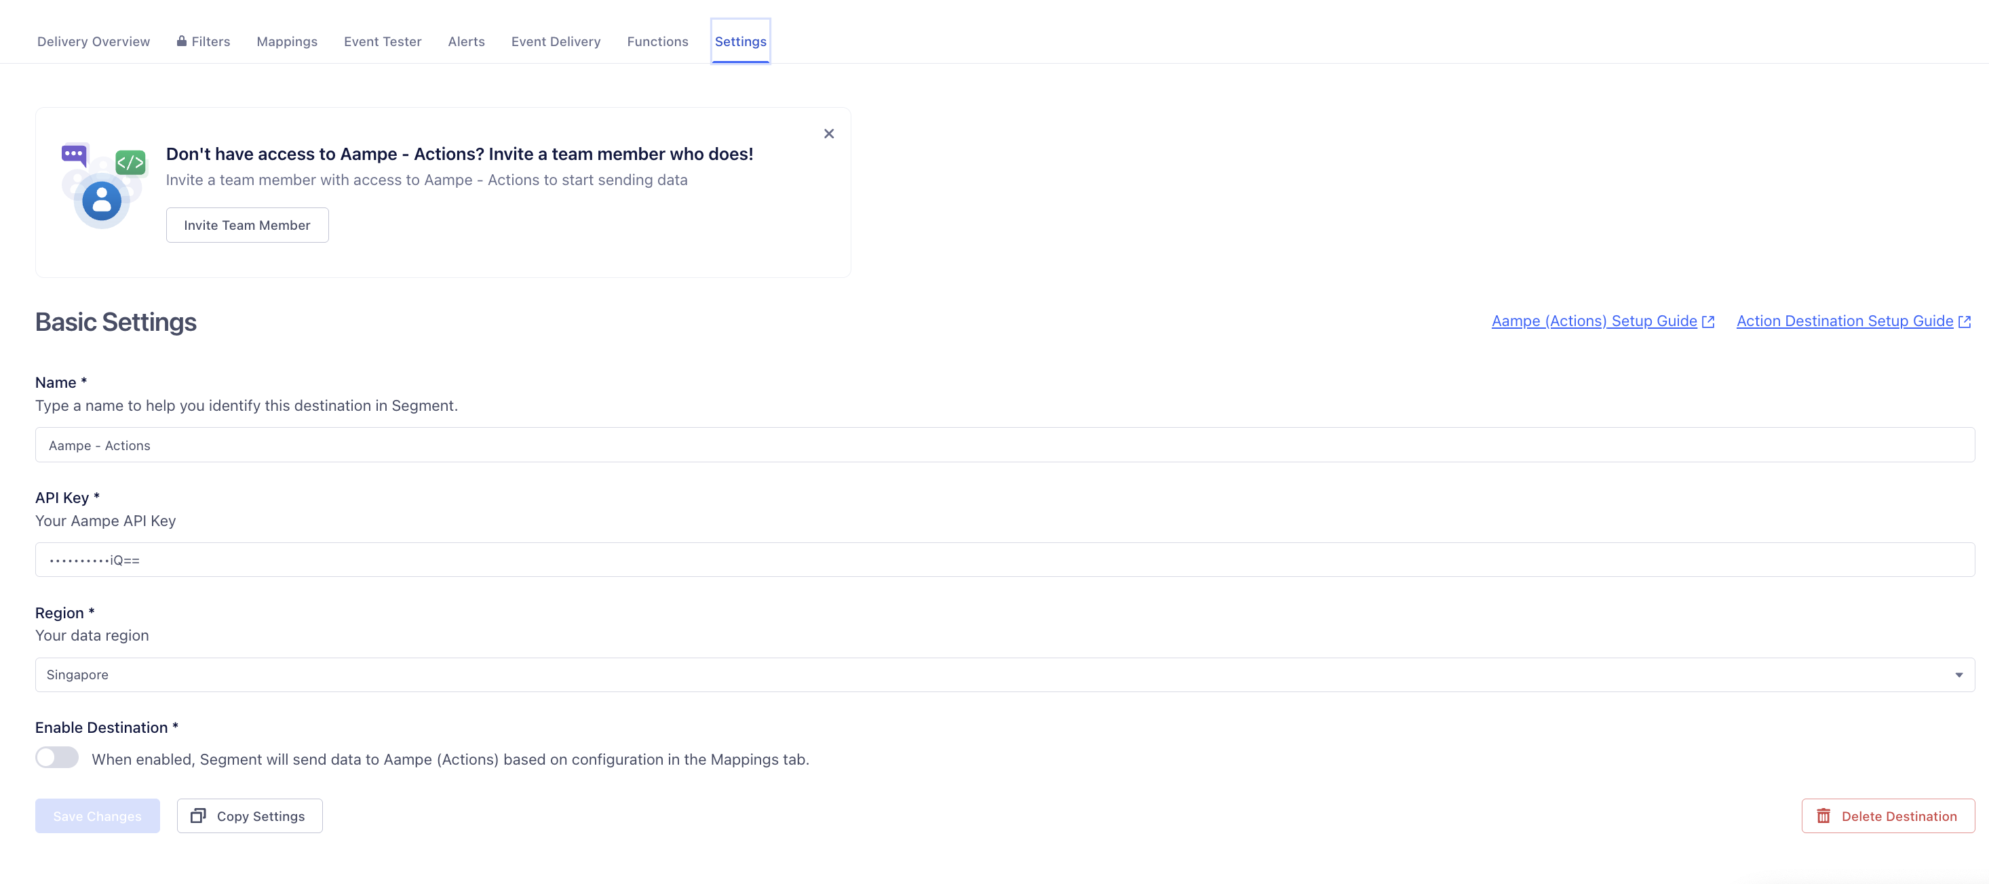Click the Delete Destination button
The width and height of the screenshot is (1989, 884).
[1888, 816]
